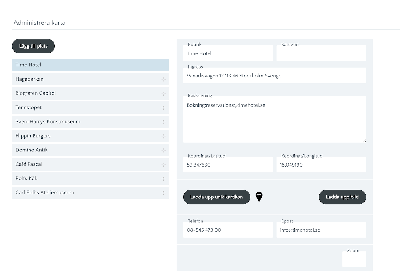Click the black T map pin icon
The width and height of the screenshot is (400, 271).
click(x=259, y=197)
